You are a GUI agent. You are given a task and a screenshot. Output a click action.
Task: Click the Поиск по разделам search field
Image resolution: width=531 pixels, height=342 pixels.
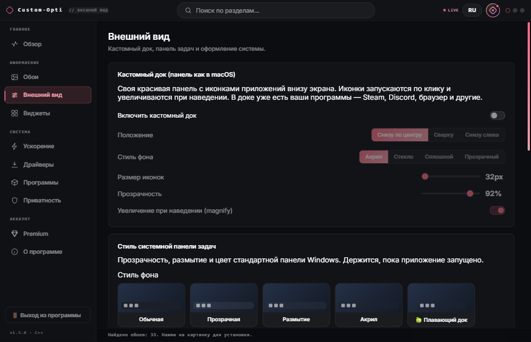click(276, 10)
